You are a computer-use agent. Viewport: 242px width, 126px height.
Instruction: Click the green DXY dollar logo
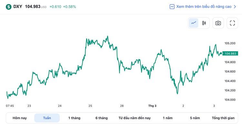[x=9, y=7]
